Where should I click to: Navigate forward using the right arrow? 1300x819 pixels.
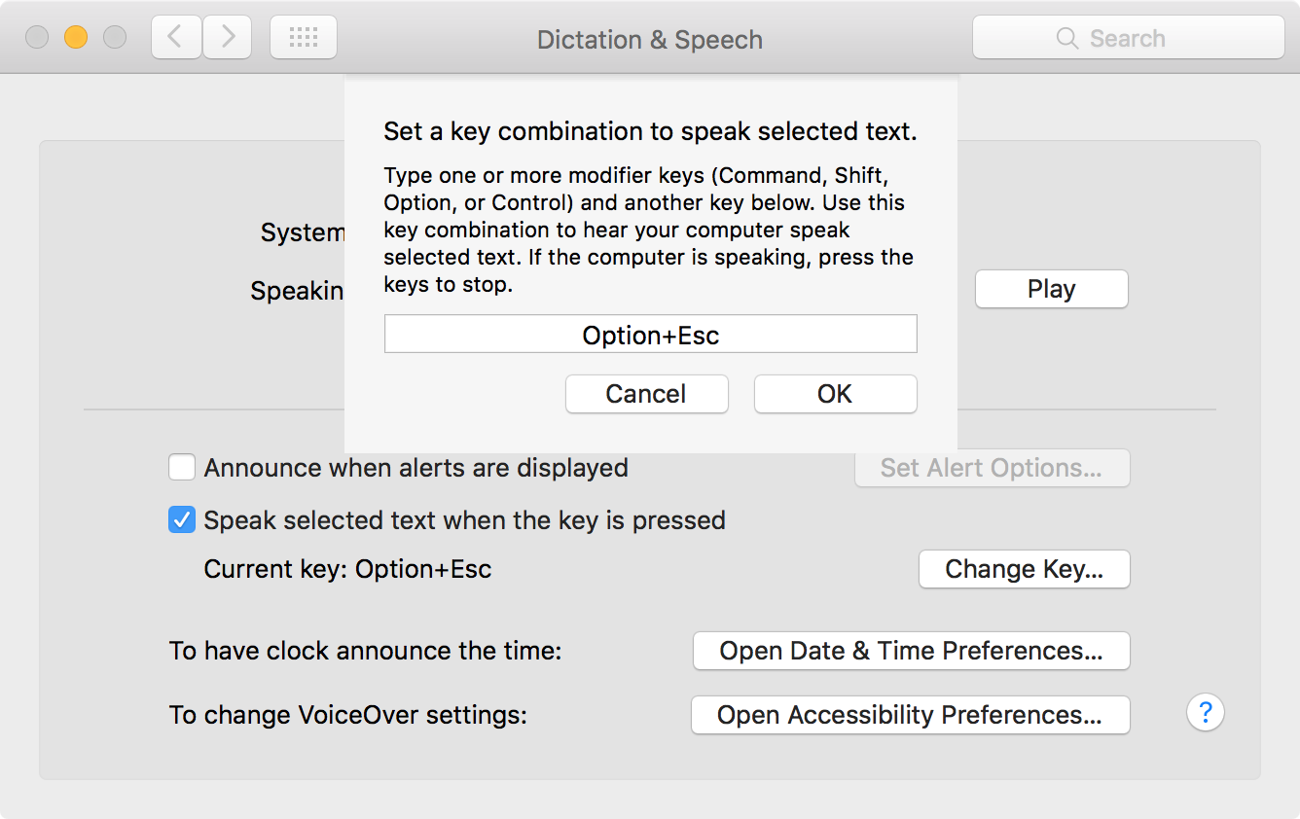tap(228, 37)
